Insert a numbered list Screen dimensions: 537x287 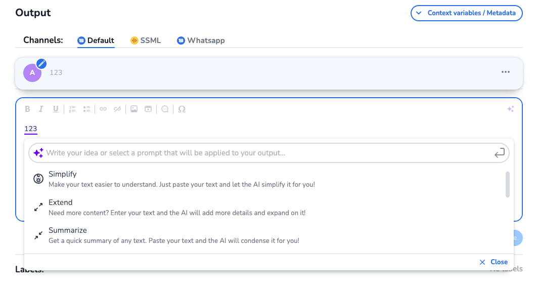pyautogui.click(x=72, y=109)
